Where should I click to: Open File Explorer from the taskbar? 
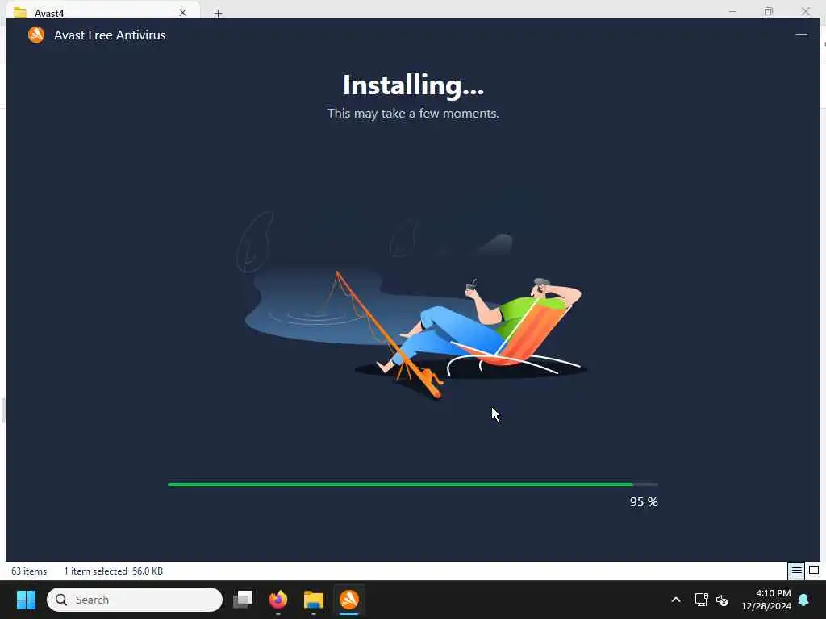point(314,600)
